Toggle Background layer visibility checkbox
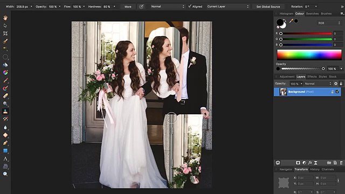345x194 pixels. pos(337,92)
